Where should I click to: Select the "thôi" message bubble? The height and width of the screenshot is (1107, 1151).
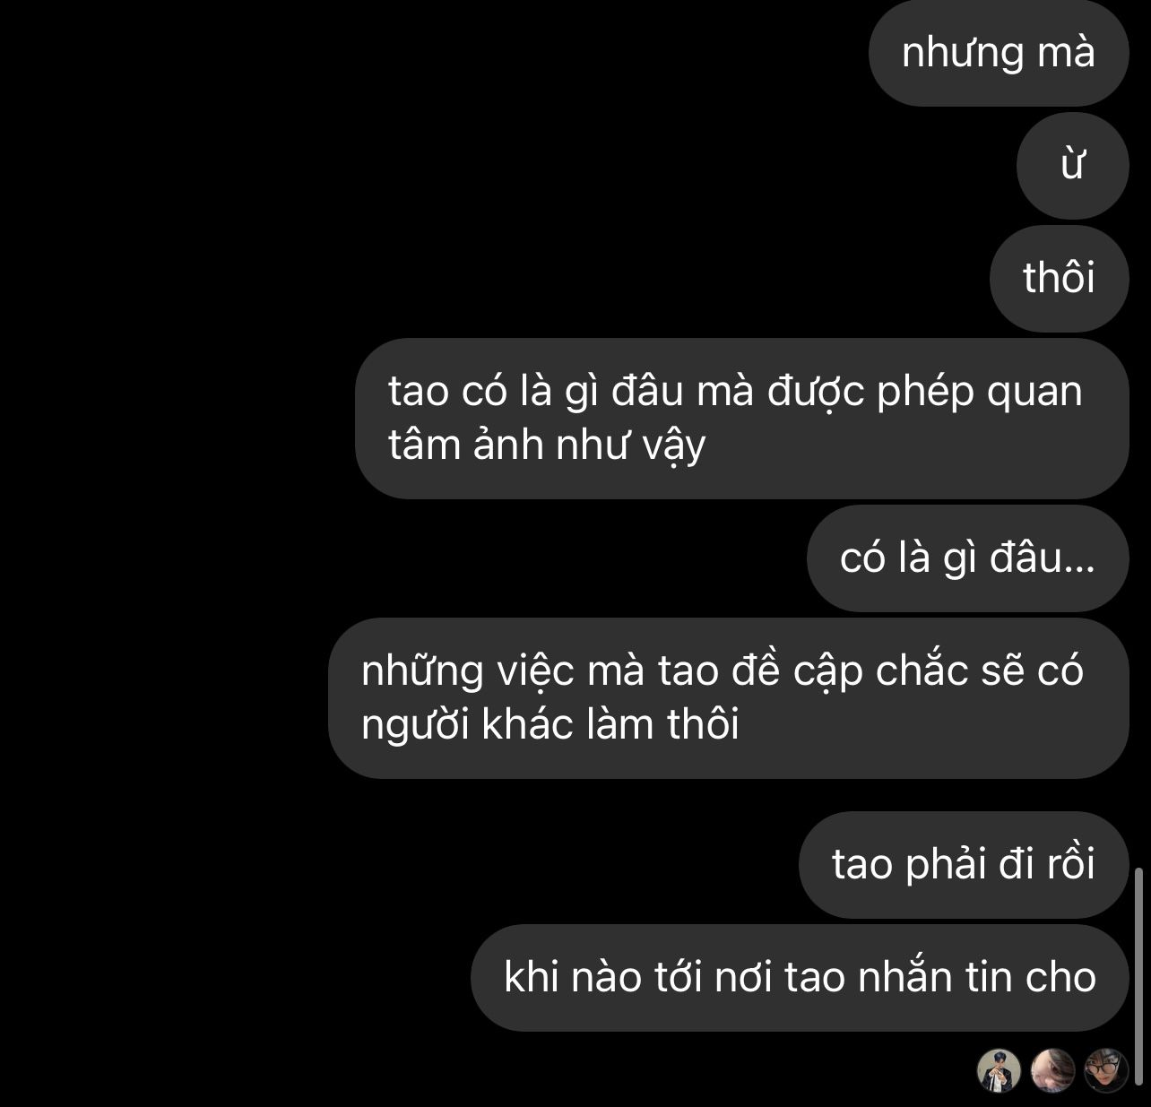[1059, 279]
